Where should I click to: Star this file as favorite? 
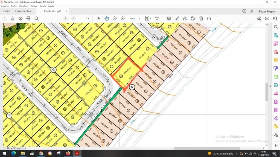pos(13,19)
